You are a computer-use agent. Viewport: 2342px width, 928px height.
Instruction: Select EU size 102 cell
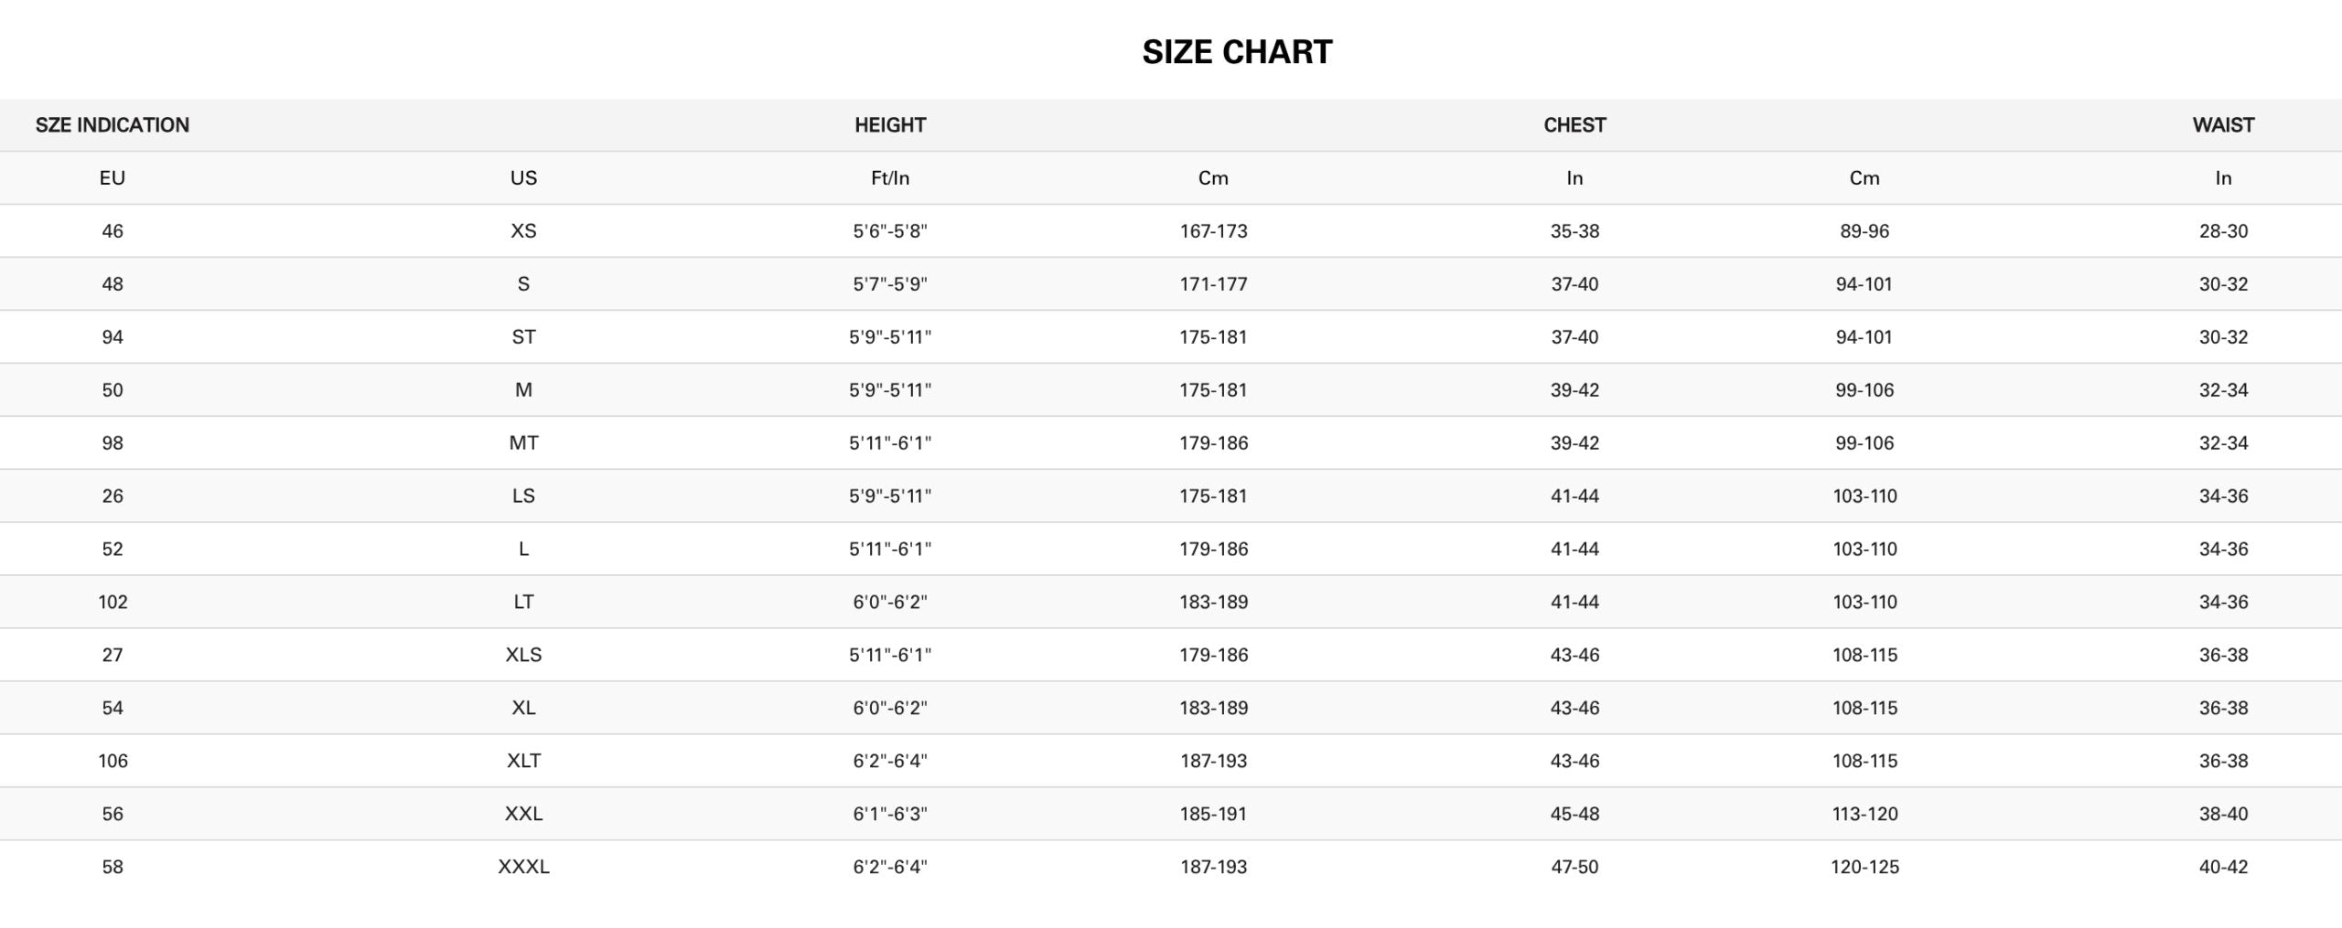pyautogui.click(x=113, y=603)
